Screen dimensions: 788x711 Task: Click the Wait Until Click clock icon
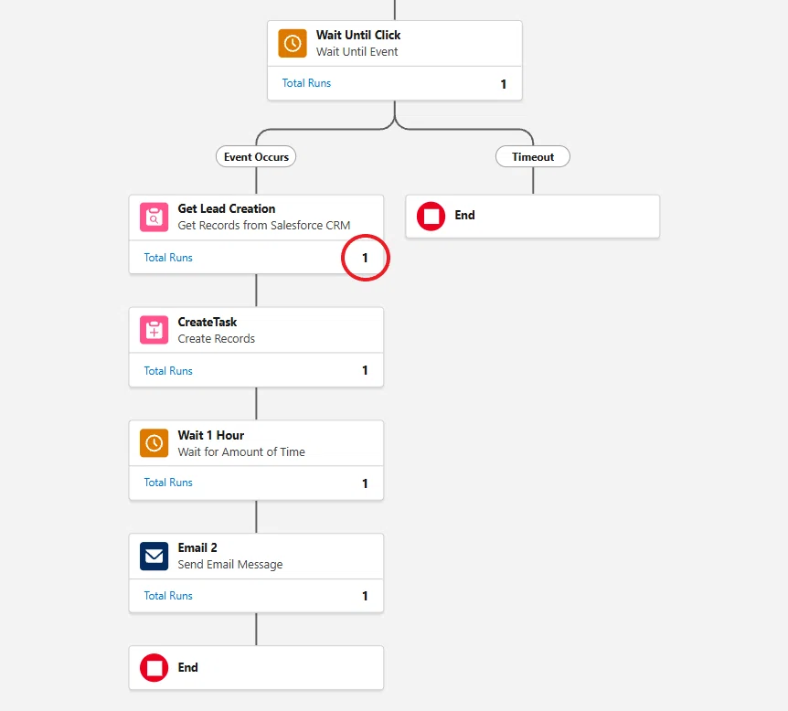pos(293,43)
